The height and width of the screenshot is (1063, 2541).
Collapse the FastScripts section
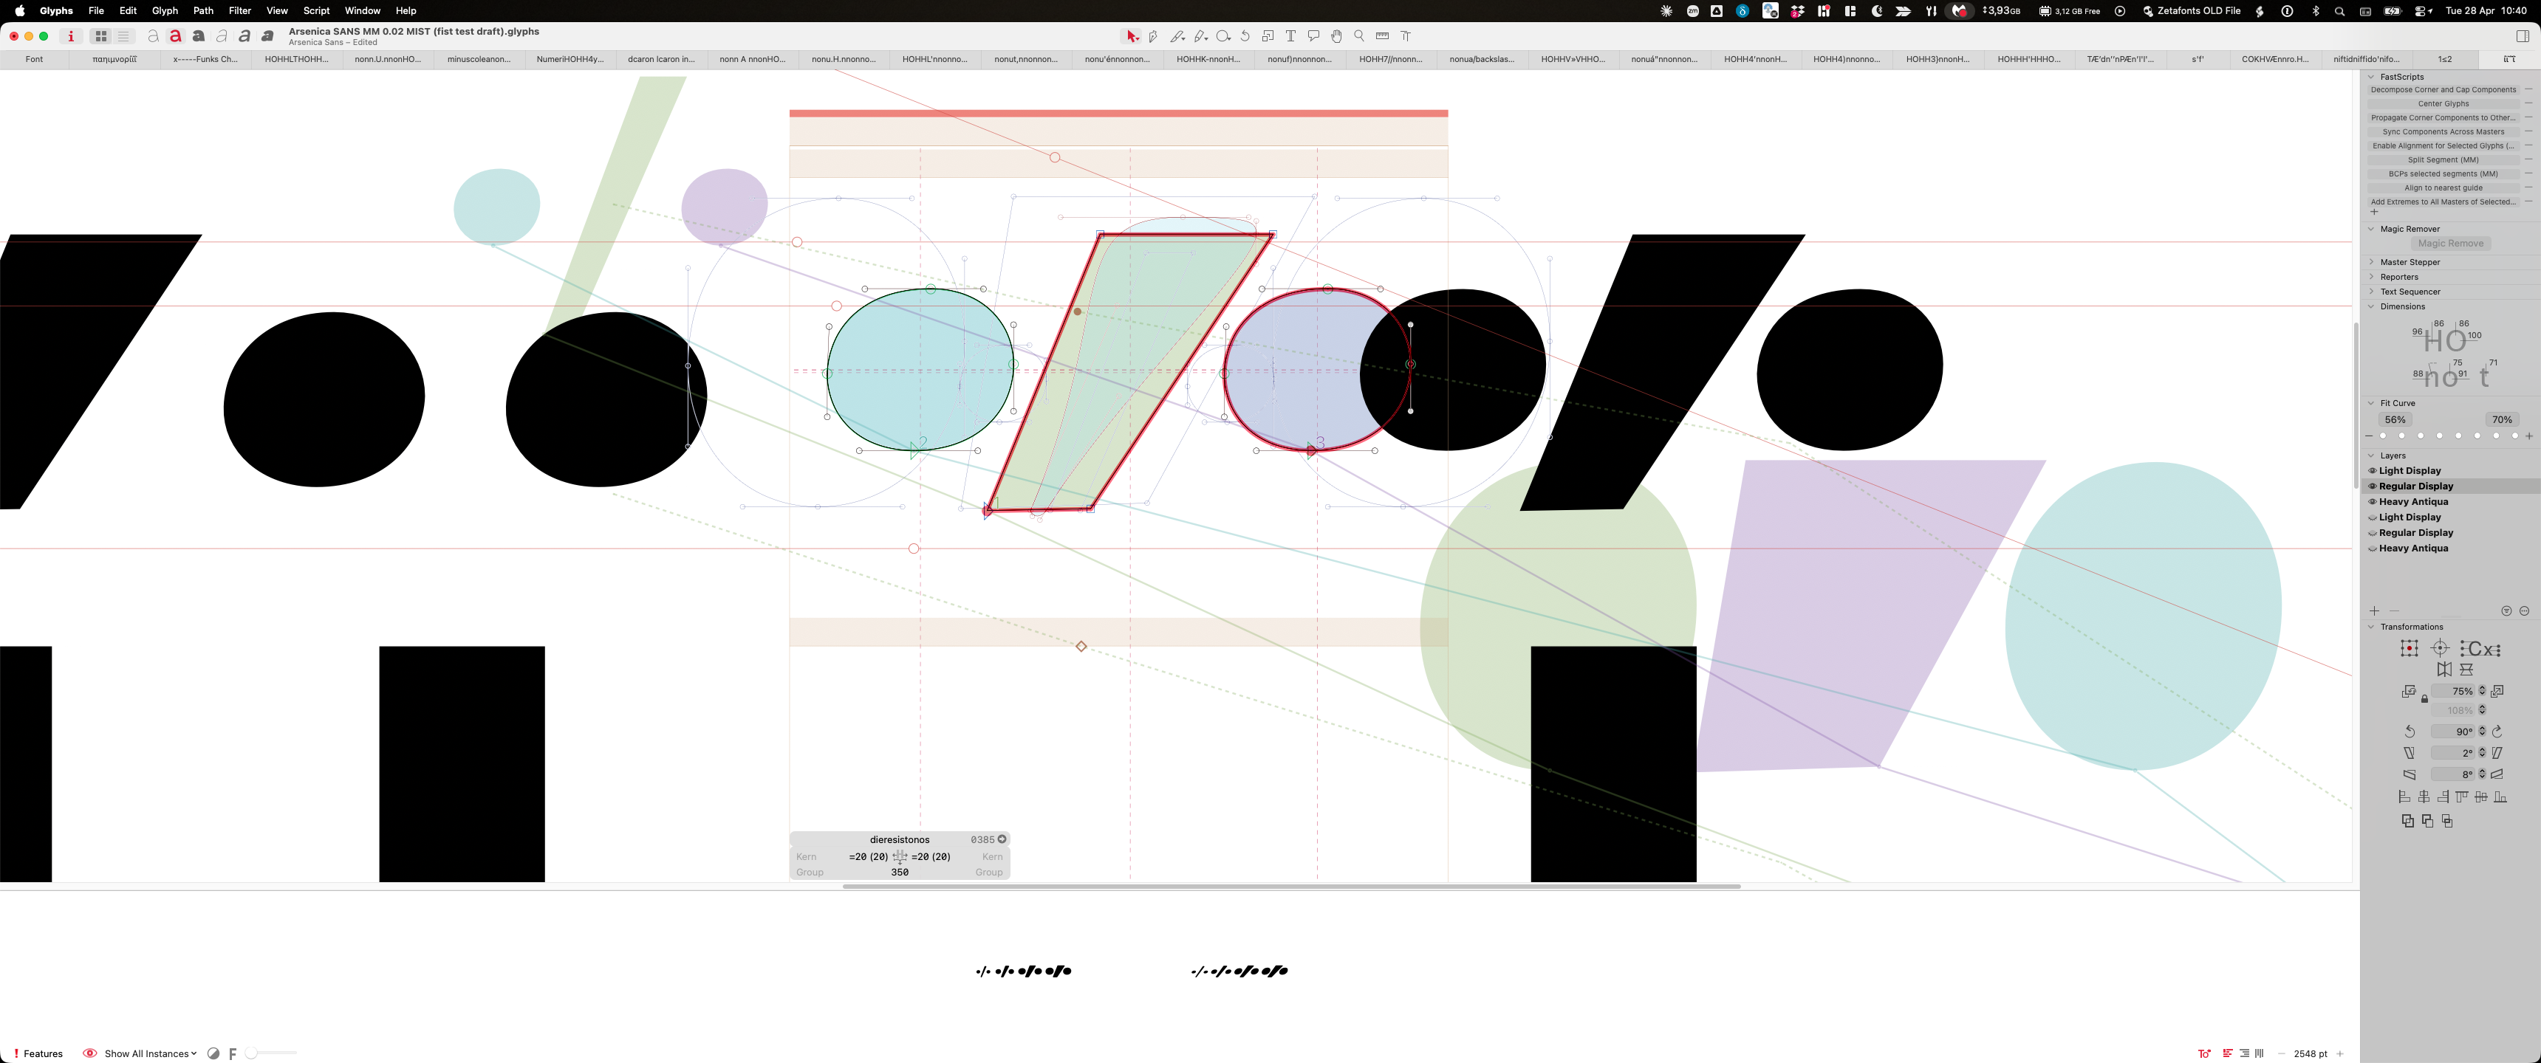[2371, 77]
